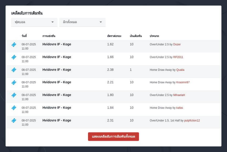
Task: Click the ticket icon in RP2011's row
Action: pos(14,57)
